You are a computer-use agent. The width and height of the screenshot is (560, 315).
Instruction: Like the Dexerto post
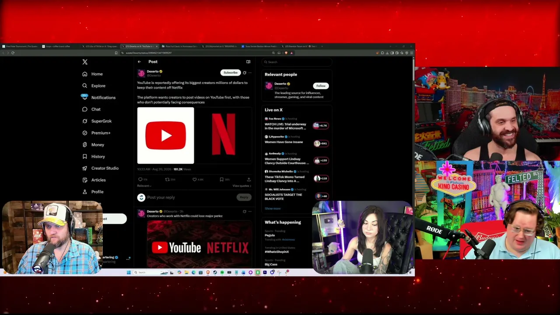(x=195, y=179)
